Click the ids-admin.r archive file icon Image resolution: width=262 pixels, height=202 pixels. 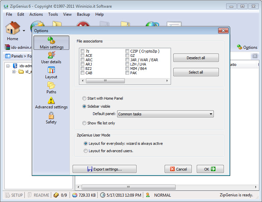click(x=7, y=47)
